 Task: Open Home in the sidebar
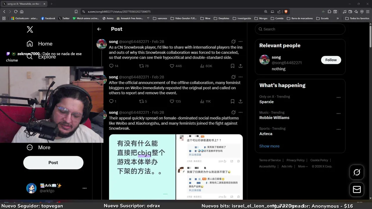[x=40, y=44]
